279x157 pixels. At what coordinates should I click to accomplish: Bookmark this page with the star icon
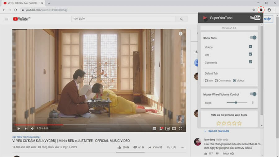click(x=254, y=10)
